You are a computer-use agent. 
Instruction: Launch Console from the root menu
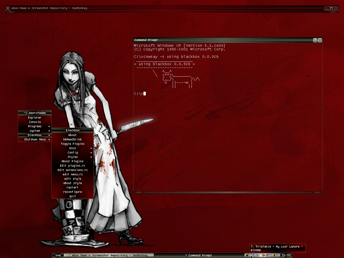pos(35,122)
